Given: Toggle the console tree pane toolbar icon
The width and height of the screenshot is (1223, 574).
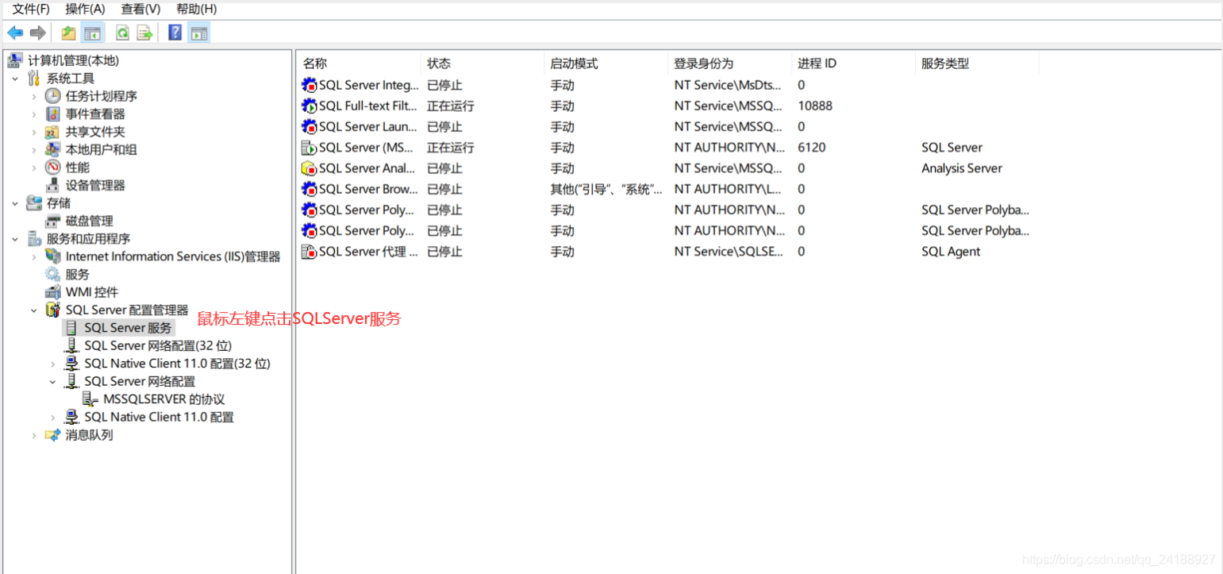Looking at the screenshot, I should tap(93, 33).
